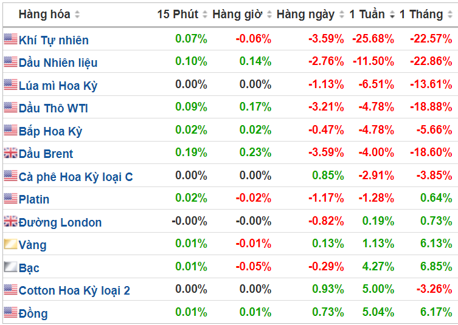
Task: Toggle the 1 Tuần sort arrow
Action: pyautogui.click(x=392, y=15)
